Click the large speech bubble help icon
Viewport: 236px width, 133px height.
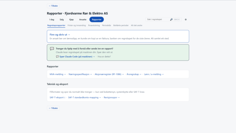point(52,49)
